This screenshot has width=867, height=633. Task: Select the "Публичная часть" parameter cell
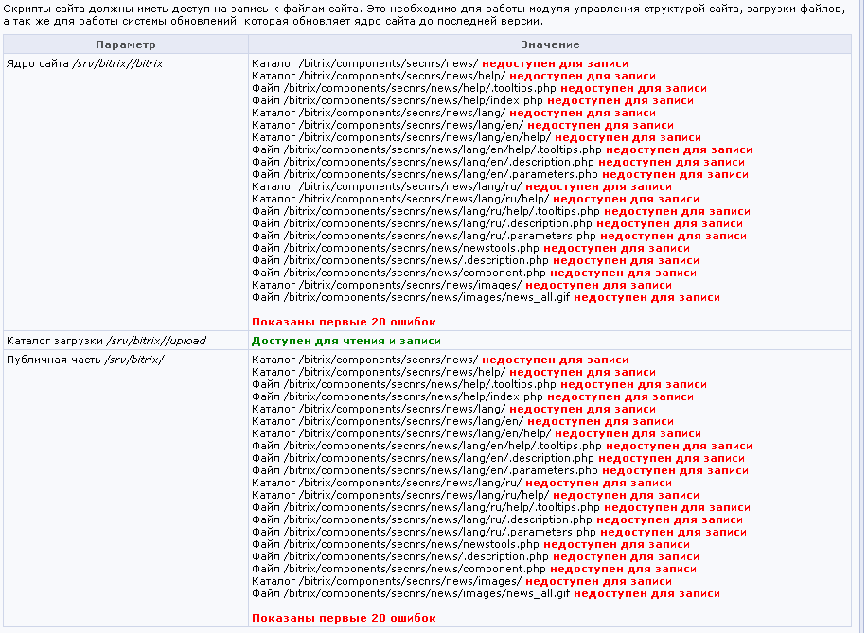tap(85, 360)
